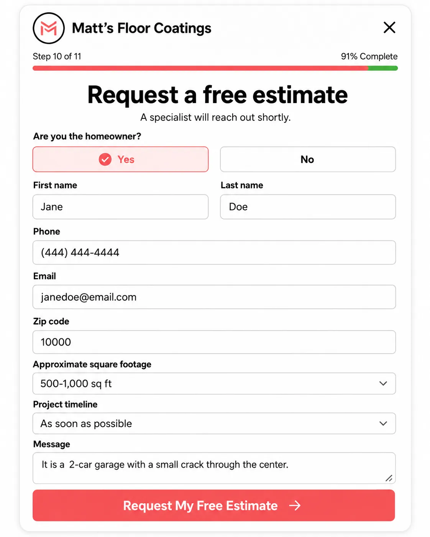This screenshot has height=537, width=430.
Task: Click the red checkmark icon in Yes
Action: tap(105, 159)
